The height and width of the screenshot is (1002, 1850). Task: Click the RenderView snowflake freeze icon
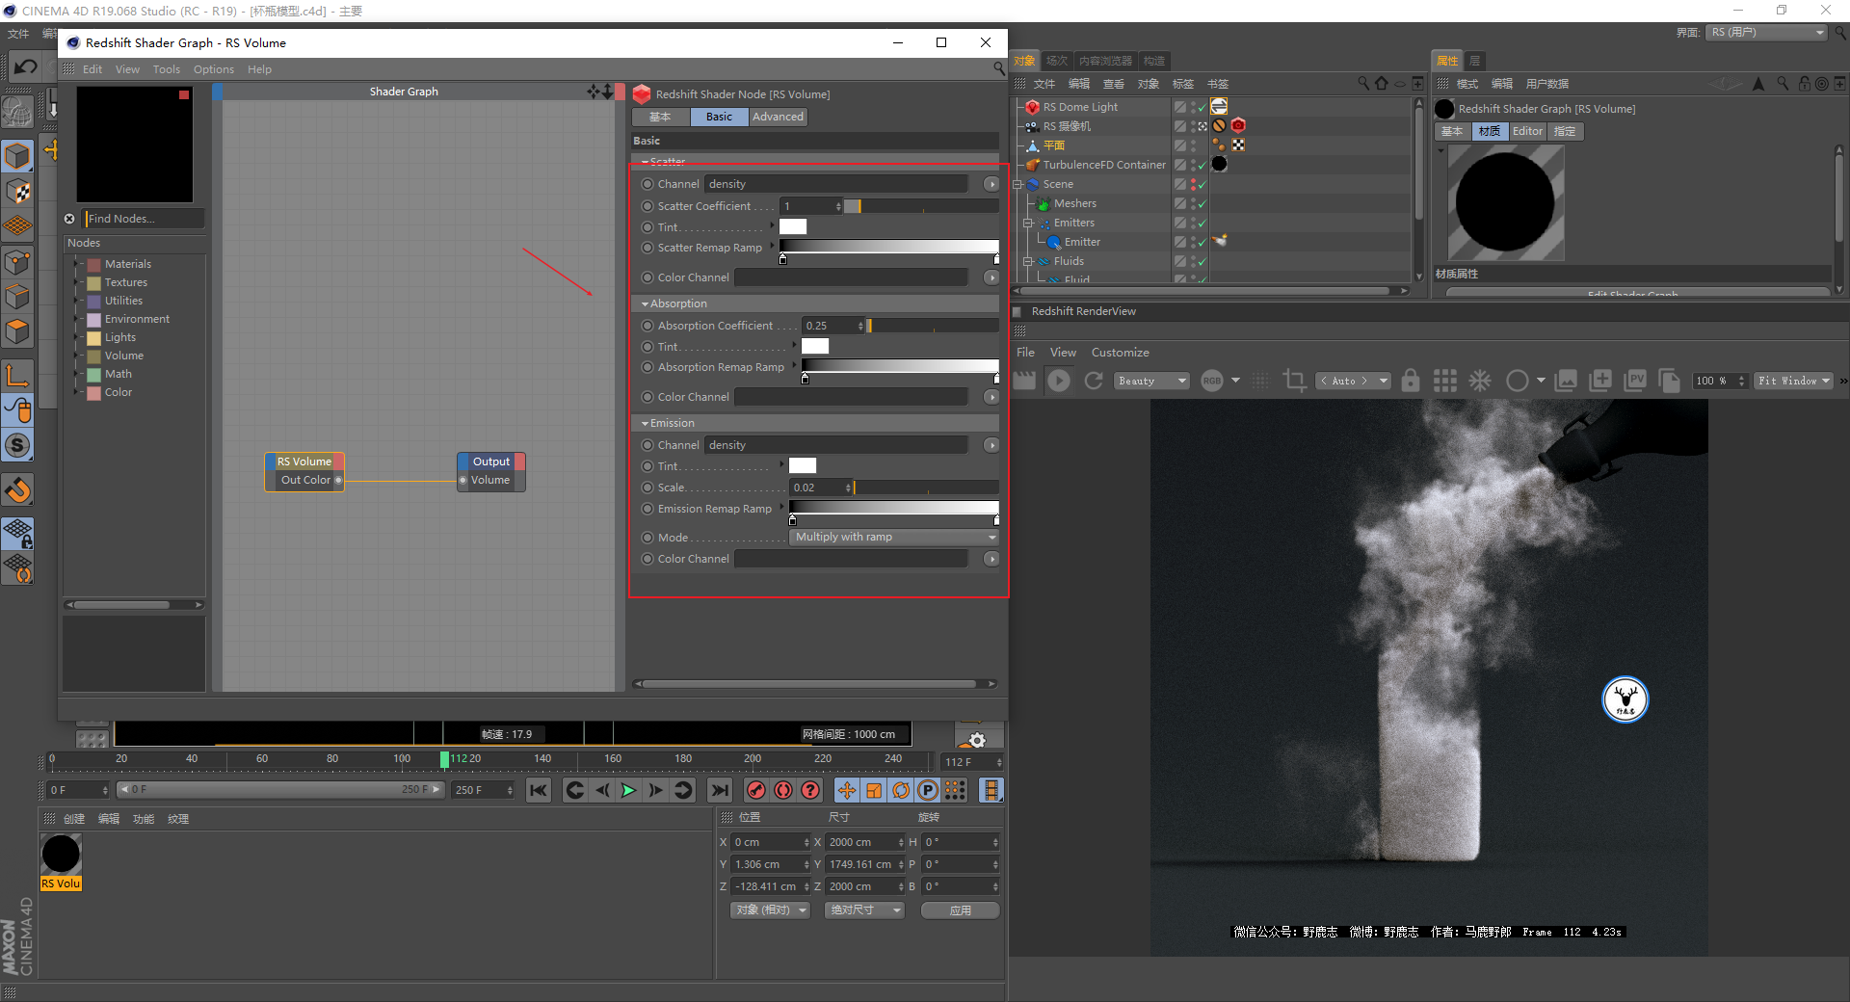coord(1479,381)
